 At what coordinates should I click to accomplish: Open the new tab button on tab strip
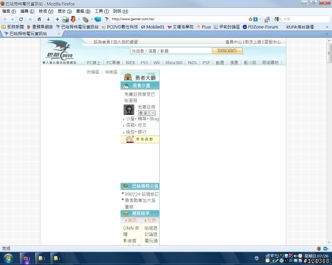point(67,34)
